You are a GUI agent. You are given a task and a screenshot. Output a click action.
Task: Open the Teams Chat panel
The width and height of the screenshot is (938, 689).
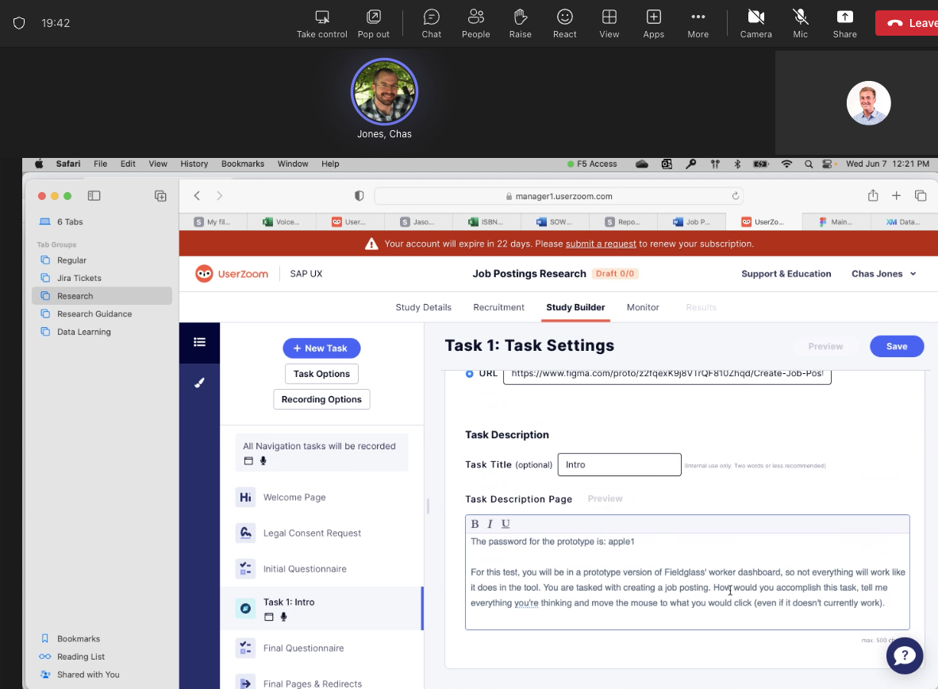pos(432,23)
